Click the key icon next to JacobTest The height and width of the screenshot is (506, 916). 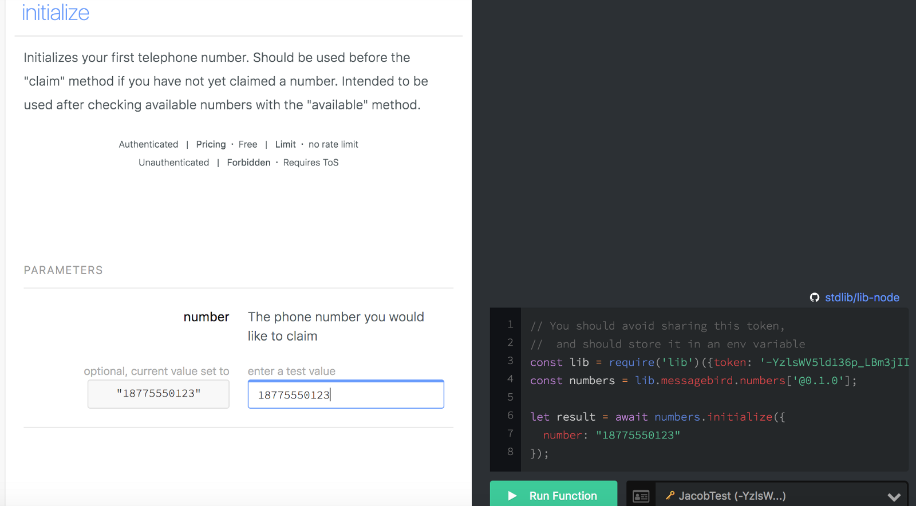pos(670,496)
